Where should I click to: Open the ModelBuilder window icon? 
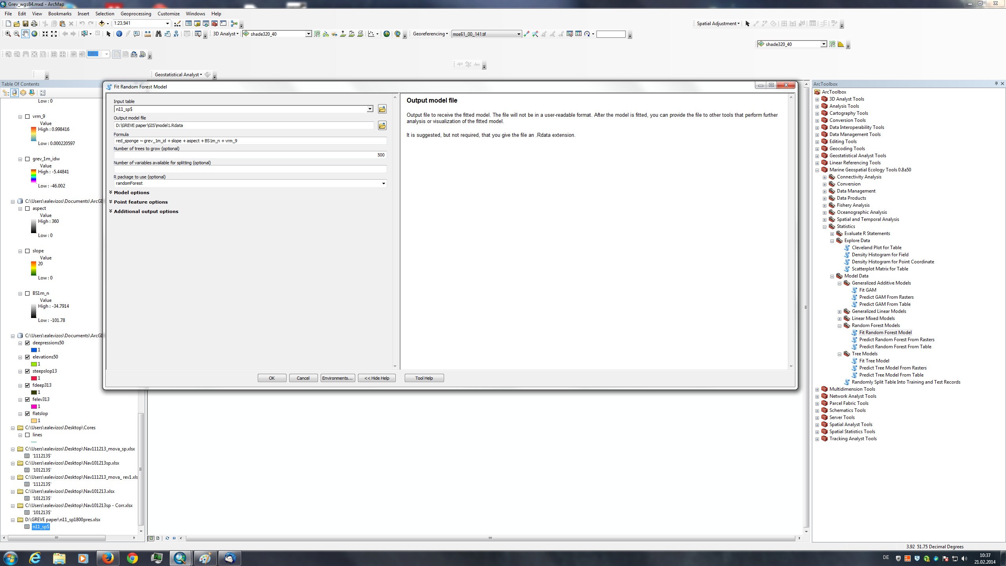(x=234, y=24)
